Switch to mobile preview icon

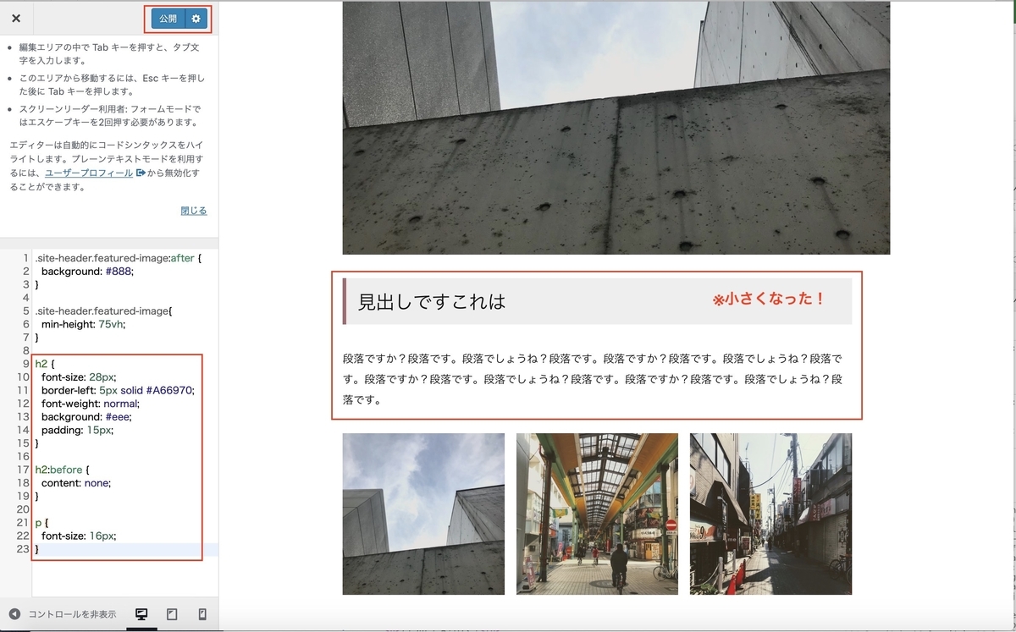tap(202, 614)
